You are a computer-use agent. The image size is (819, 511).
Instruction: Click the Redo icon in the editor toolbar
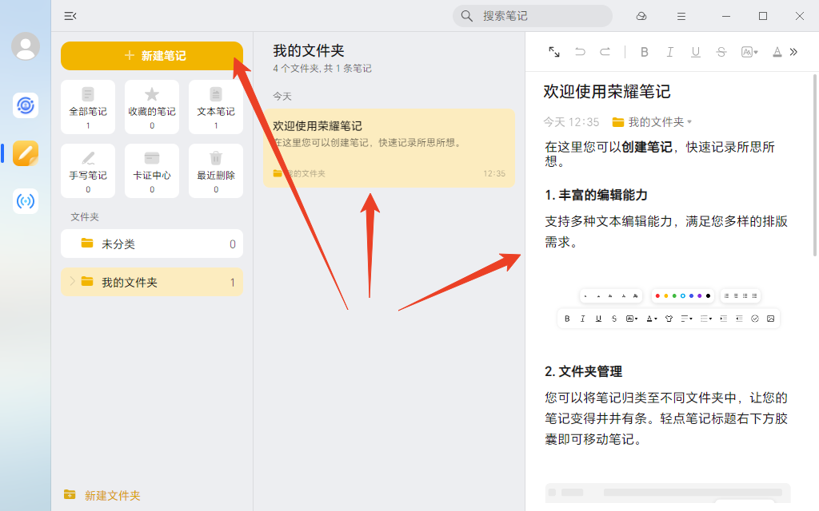click(x=605, y=52)
